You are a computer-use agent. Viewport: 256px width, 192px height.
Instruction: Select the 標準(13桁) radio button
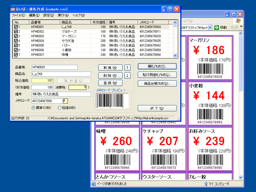33,108
